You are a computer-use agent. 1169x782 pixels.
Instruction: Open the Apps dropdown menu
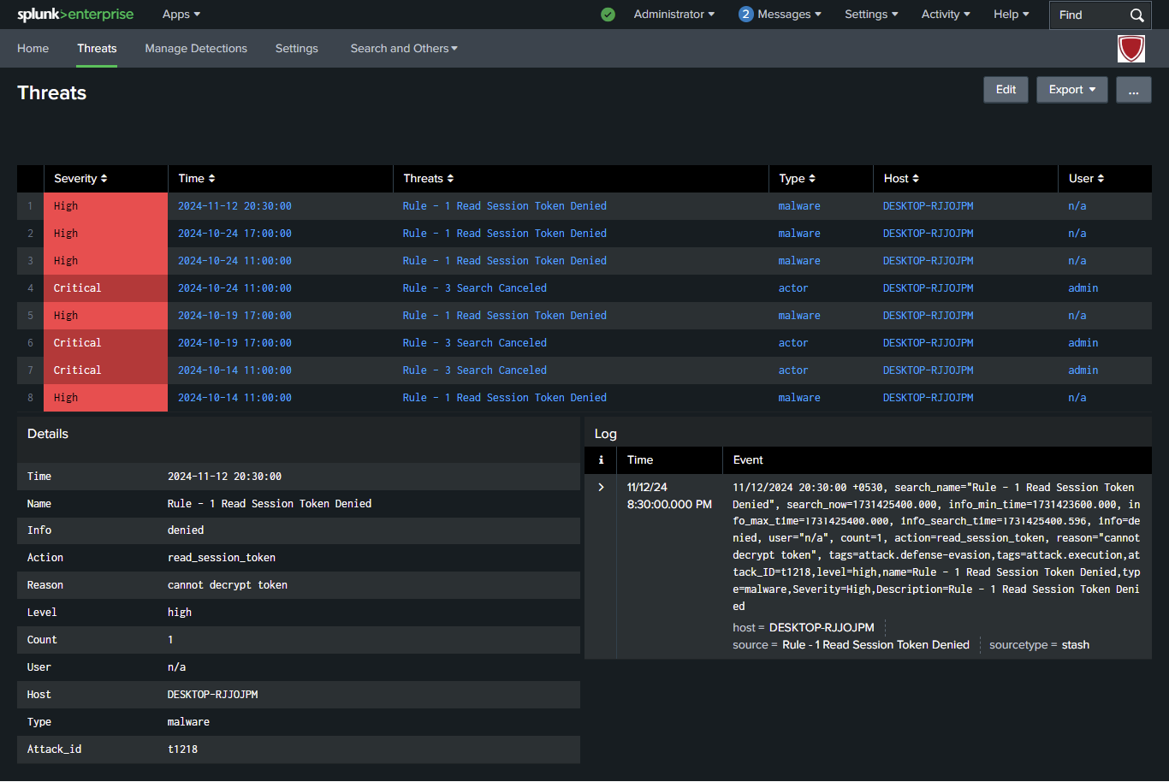pyautogui.click(x=181, y=15)
